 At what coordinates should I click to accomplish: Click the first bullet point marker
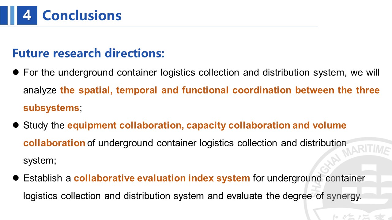[x=16, y=72]
